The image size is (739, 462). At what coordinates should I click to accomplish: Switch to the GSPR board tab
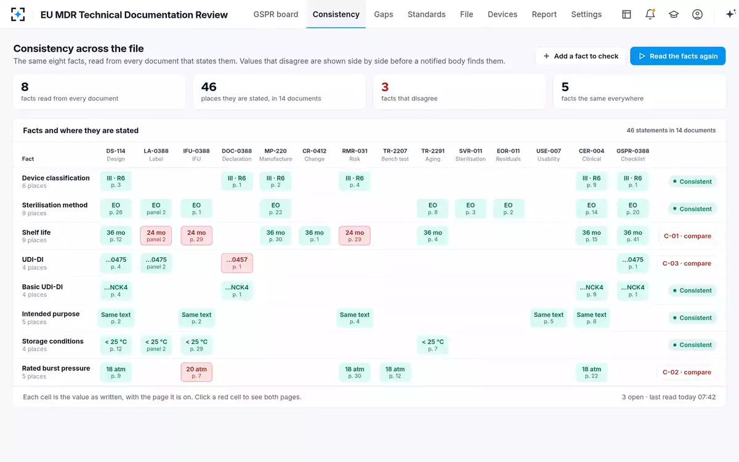(x=276, y=14)
